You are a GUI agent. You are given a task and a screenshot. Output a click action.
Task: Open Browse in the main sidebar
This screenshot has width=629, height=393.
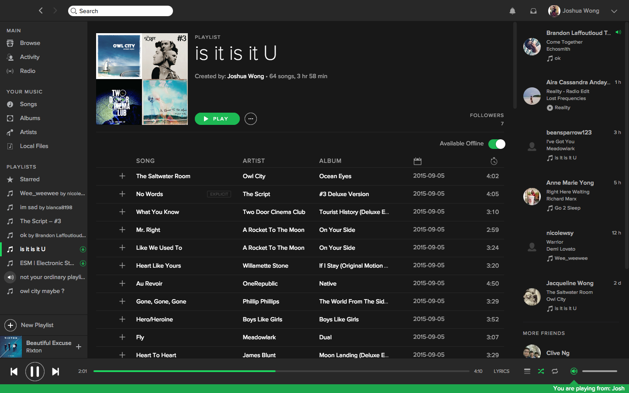30,43
